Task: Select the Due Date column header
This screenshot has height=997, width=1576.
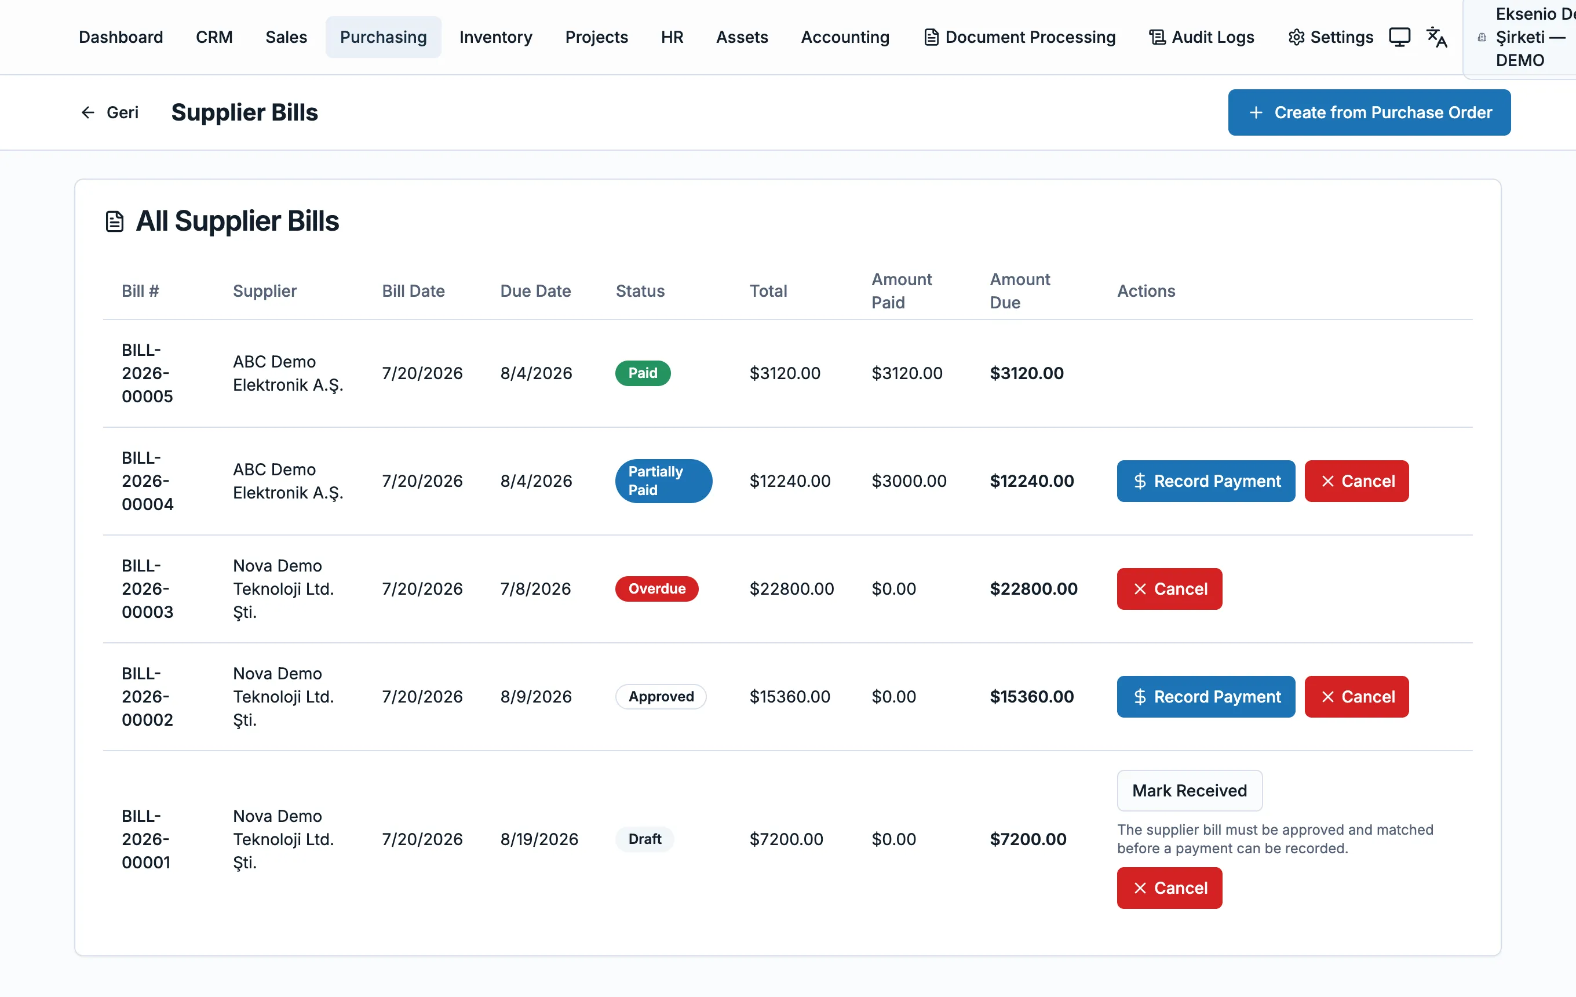Action: tap(535, 292)
